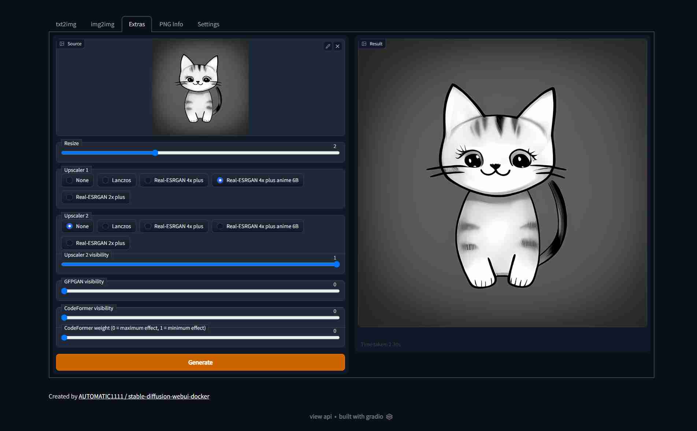Screen dimensions: 697x431
Task: Click the pencil edit icon on Source image
Action: click(328, 46)
